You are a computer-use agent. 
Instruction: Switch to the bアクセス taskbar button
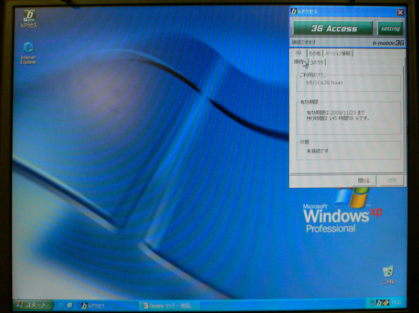pos(107,306)
